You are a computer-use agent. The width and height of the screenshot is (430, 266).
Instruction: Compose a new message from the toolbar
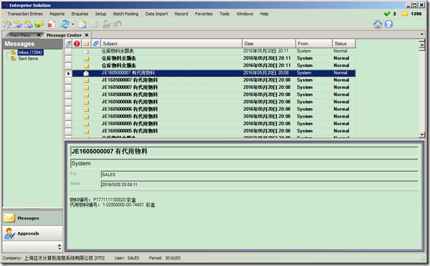(7, 25)
